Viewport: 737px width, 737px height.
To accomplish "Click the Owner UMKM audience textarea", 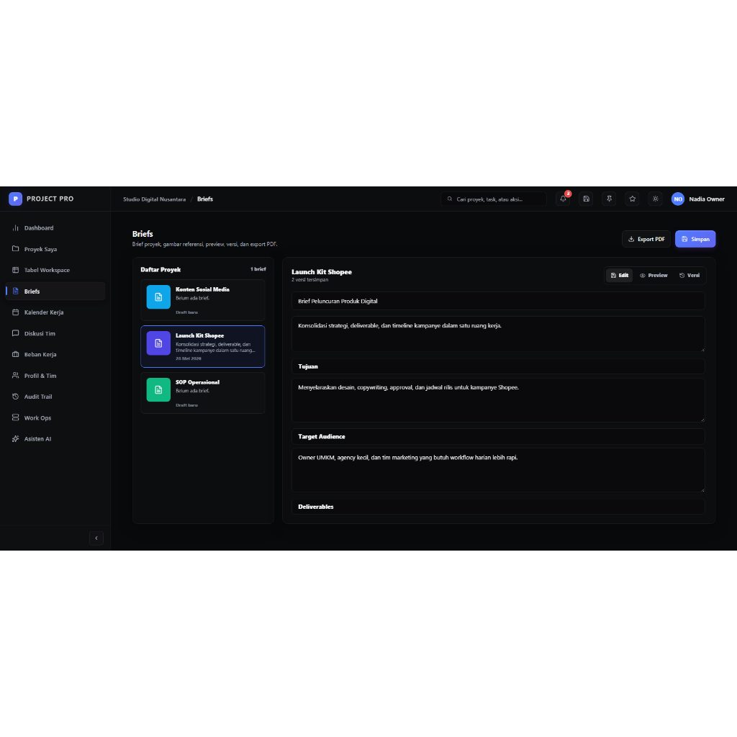I will (498, 470).
